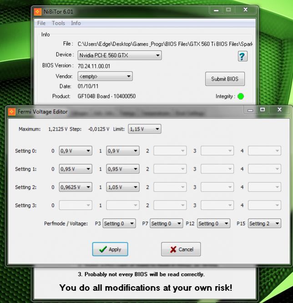Screen dimensions: 293x303
Task: Click the disabled Setting 3 column 0 dropdown
Action: coord(76,205)
